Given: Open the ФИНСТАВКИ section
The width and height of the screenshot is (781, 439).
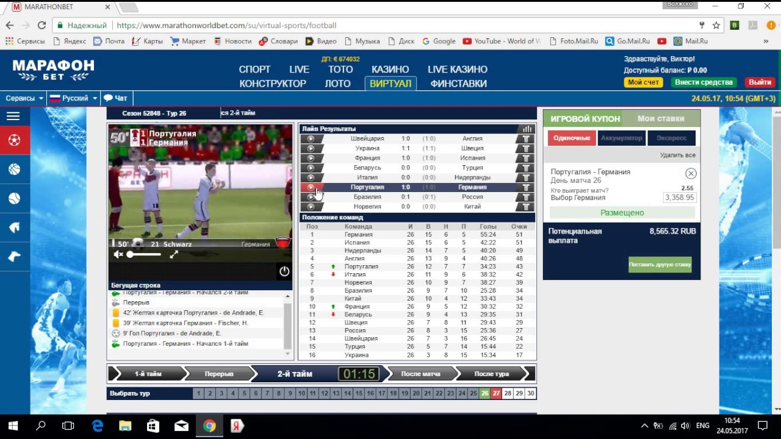Looking at the screenshot, I should (458, 84).
